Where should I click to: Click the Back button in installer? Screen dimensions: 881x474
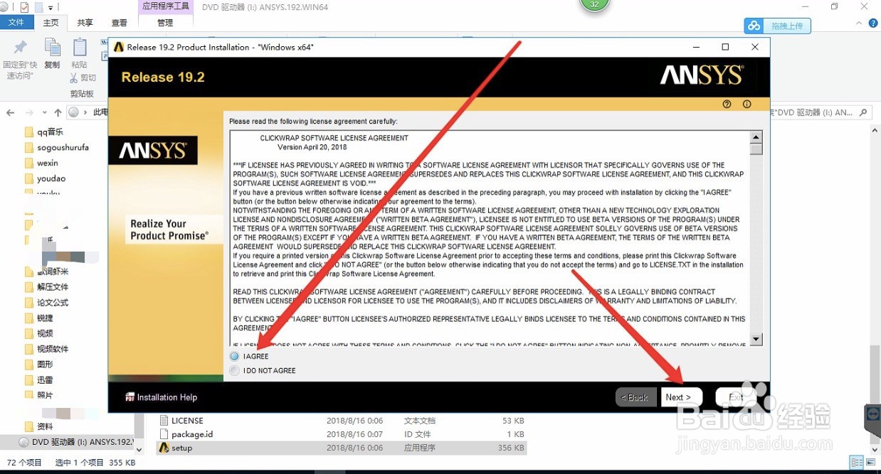635,397
